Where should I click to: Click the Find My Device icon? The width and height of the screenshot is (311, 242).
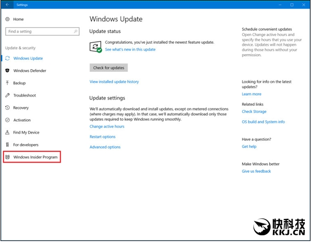(x=7, y=132)
